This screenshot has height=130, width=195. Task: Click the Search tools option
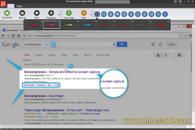click(103, 55)
